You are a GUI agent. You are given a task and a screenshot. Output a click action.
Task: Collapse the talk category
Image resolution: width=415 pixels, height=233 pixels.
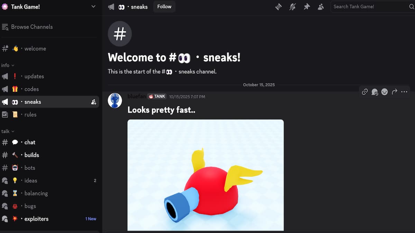click(8, 131)
